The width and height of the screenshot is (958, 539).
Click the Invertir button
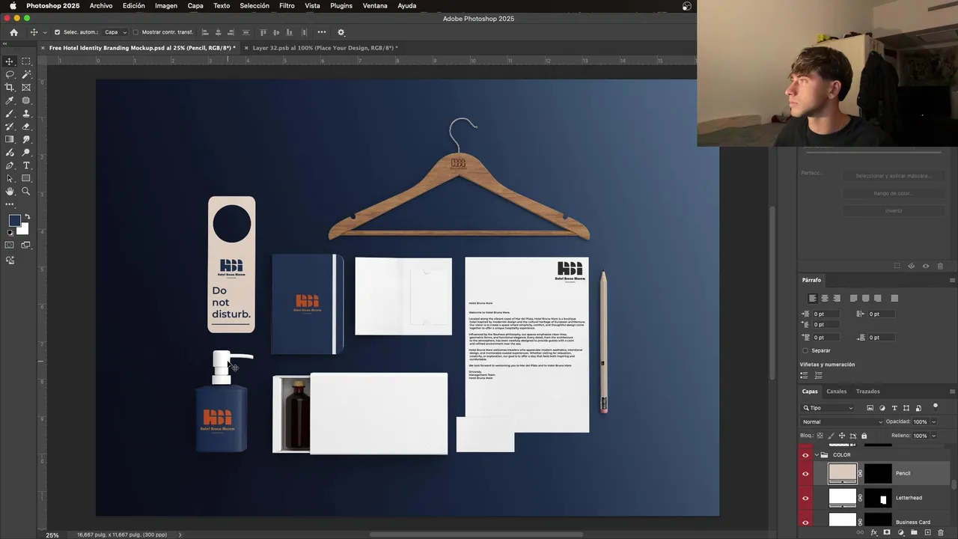(894, 211)
